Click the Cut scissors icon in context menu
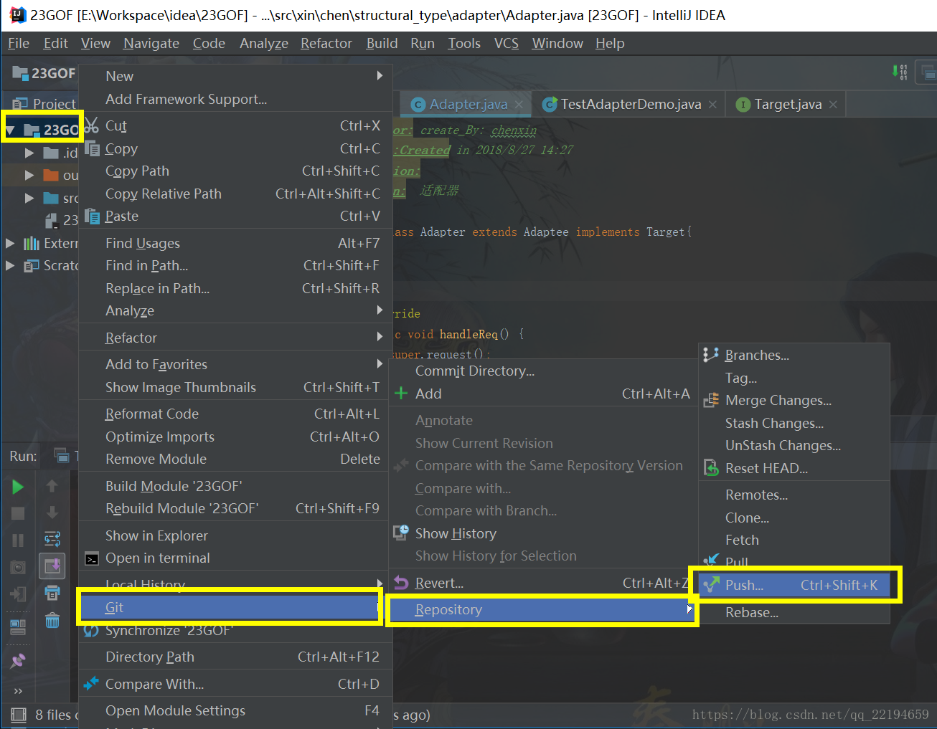 91,125
